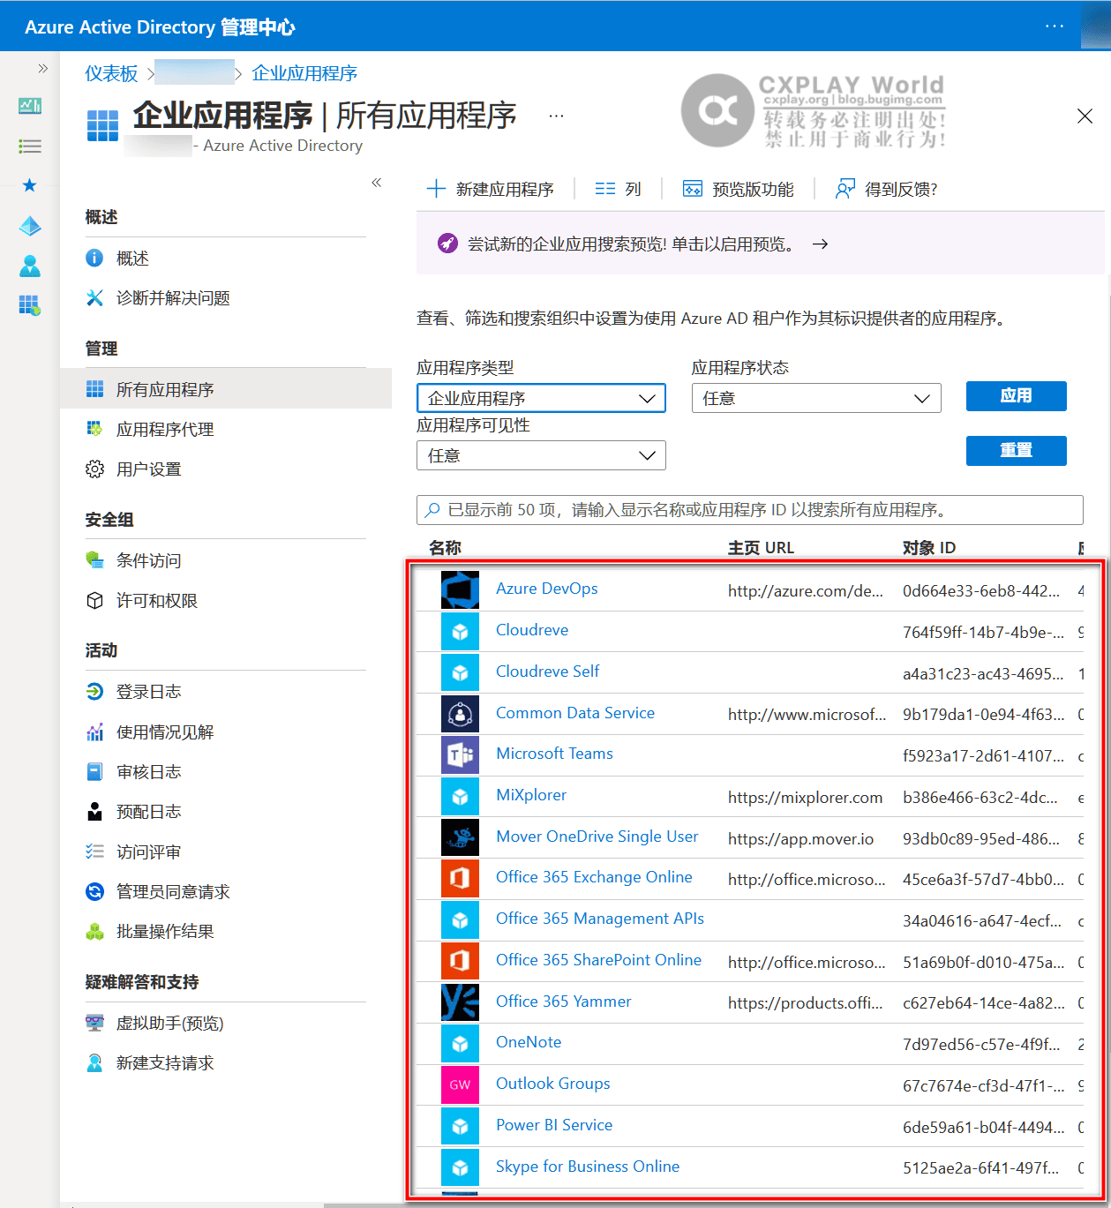Click the 企业应用程序 breadcrumb link
The image size is (1111, 1208).
(304, 73)
